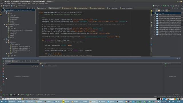Switch to the representation.py editor tab

[x=81, y=8]
